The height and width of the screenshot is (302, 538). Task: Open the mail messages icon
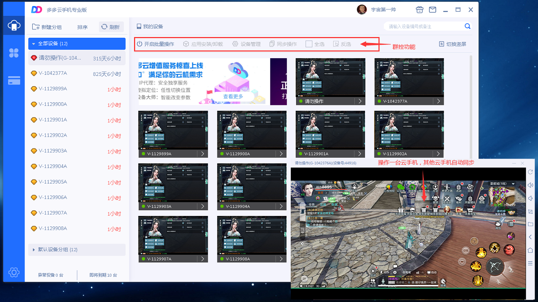pyautogui.click(x=432, y=10)
